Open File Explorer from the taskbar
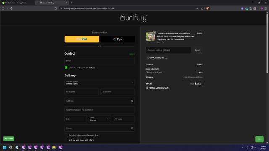269x151 pixels. [x=54, y=148]
